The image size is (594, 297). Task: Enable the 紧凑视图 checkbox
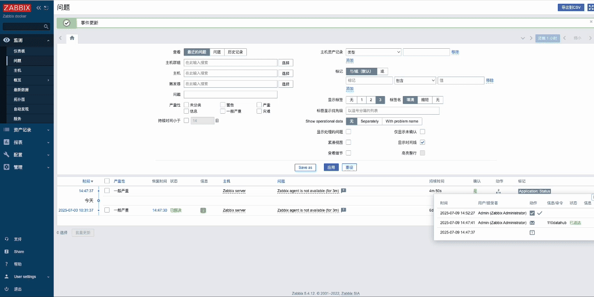point(349,142)
